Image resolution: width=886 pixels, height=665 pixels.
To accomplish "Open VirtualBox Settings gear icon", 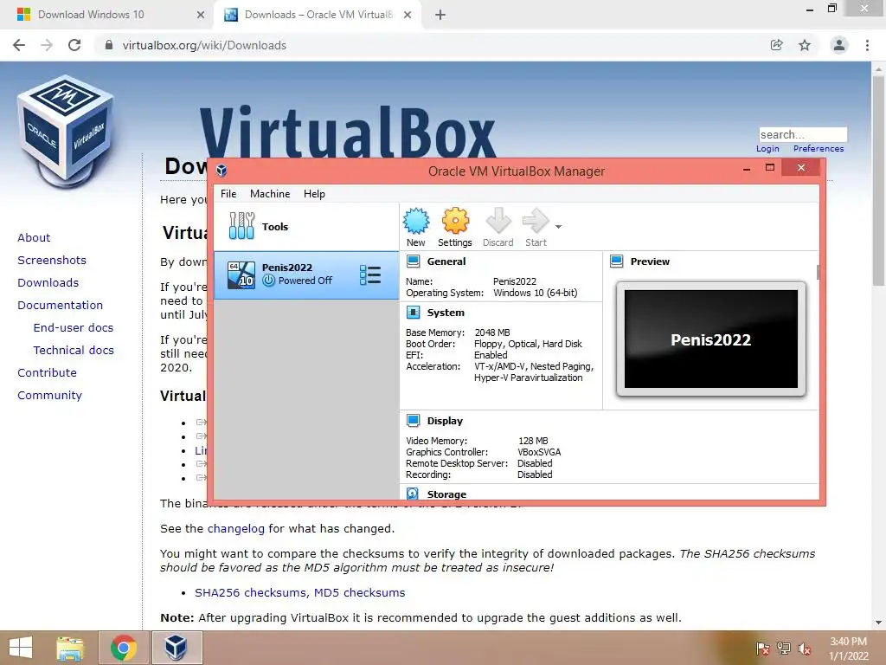I will click(x=455, y=221).
